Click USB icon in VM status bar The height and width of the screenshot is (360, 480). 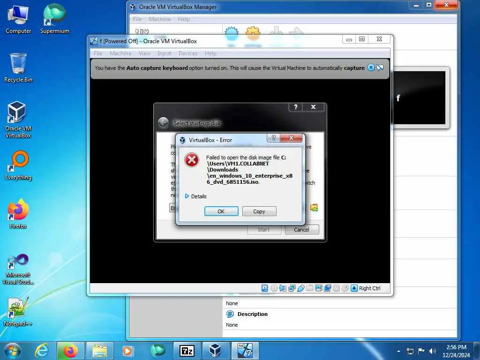pyautogui.click(x=300, y=288)
